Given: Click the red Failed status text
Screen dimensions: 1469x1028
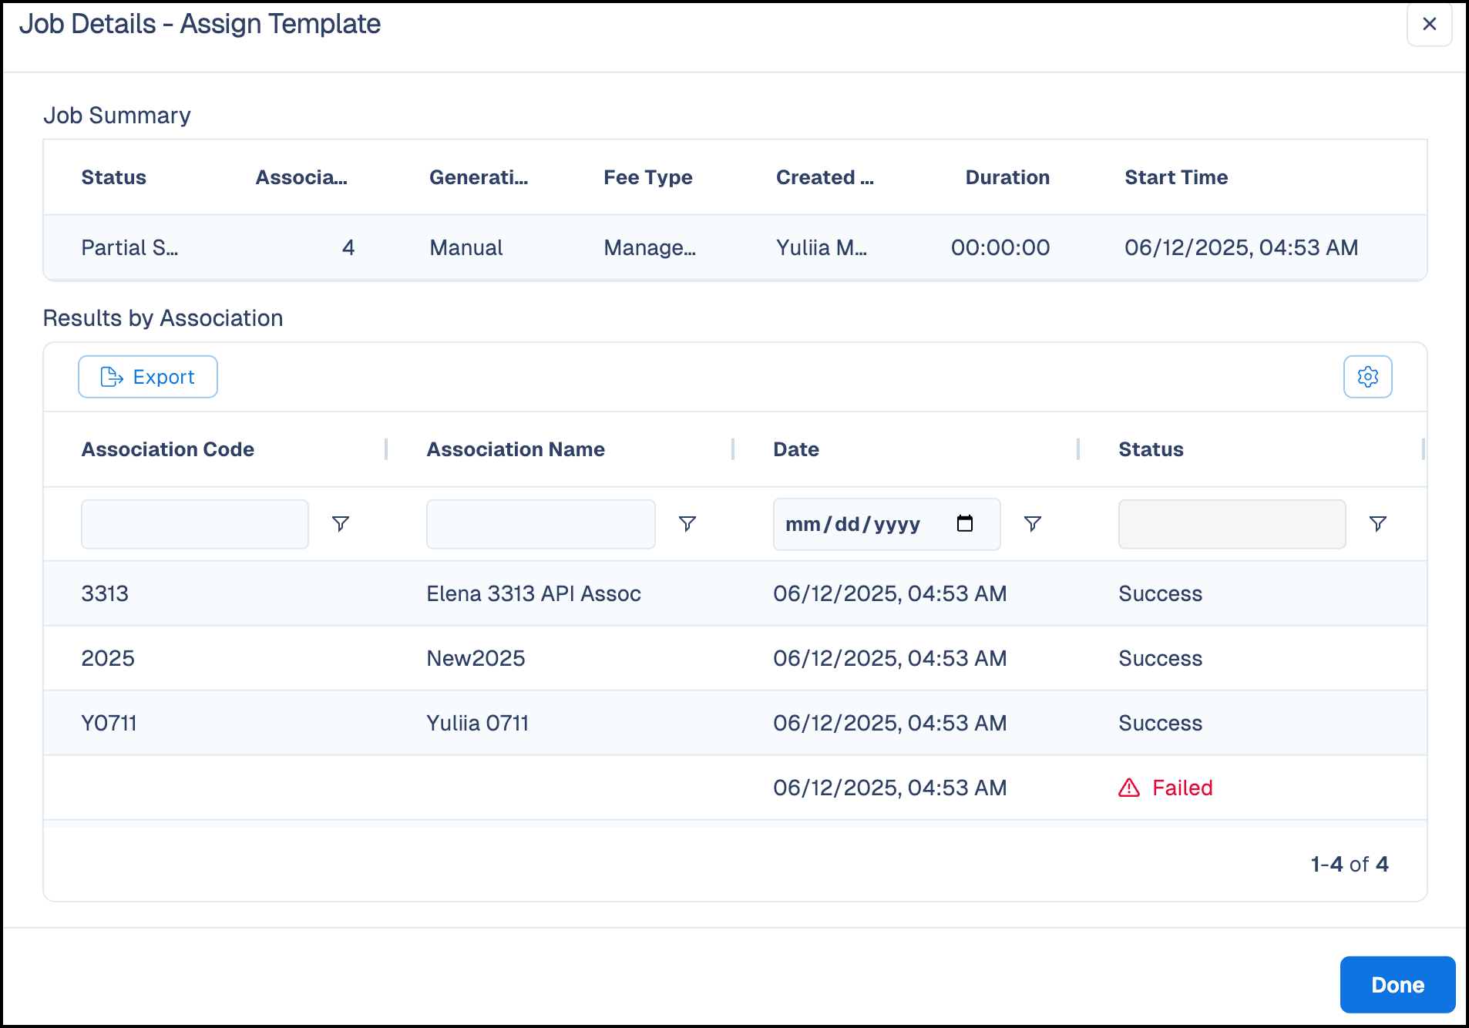Looking at the screenshot, I should pos(1182,788).
